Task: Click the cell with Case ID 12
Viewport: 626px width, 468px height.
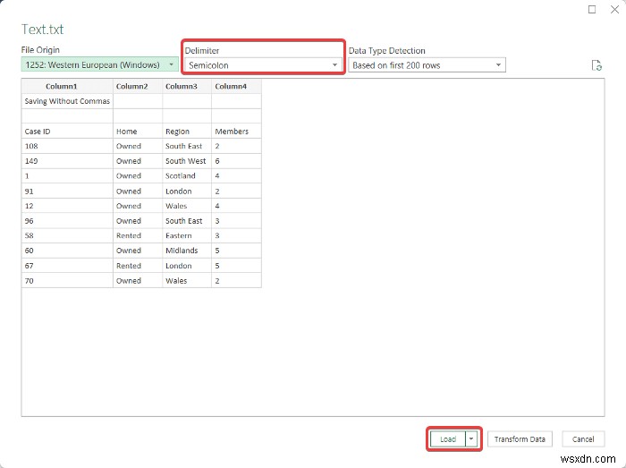Action: (67, 206)
